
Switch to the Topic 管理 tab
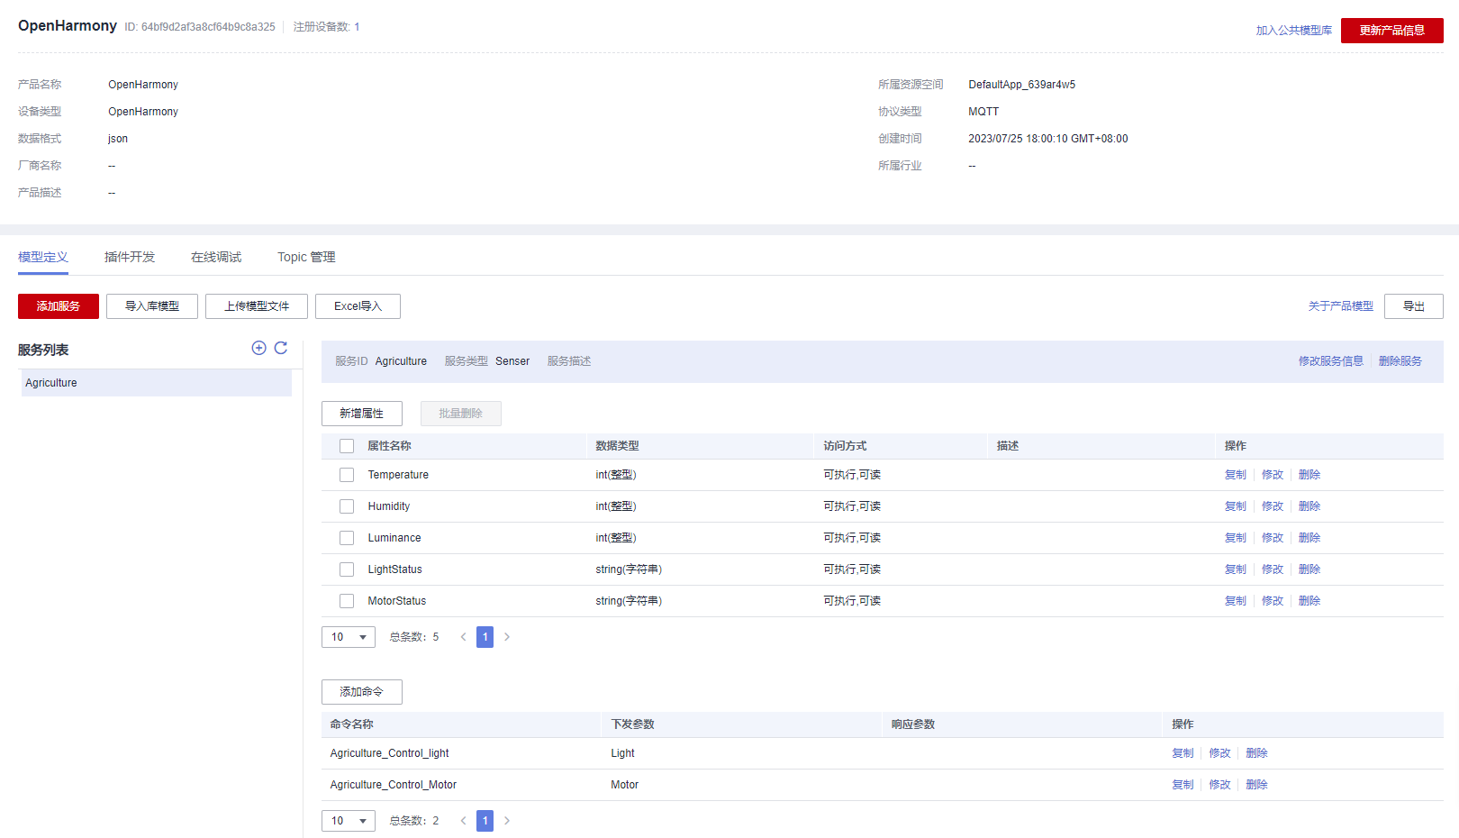pos(306,257)
